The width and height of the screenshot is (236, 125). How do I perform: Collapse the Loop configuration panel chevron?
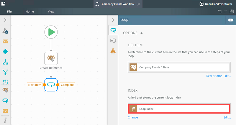[x=113, y=20]
